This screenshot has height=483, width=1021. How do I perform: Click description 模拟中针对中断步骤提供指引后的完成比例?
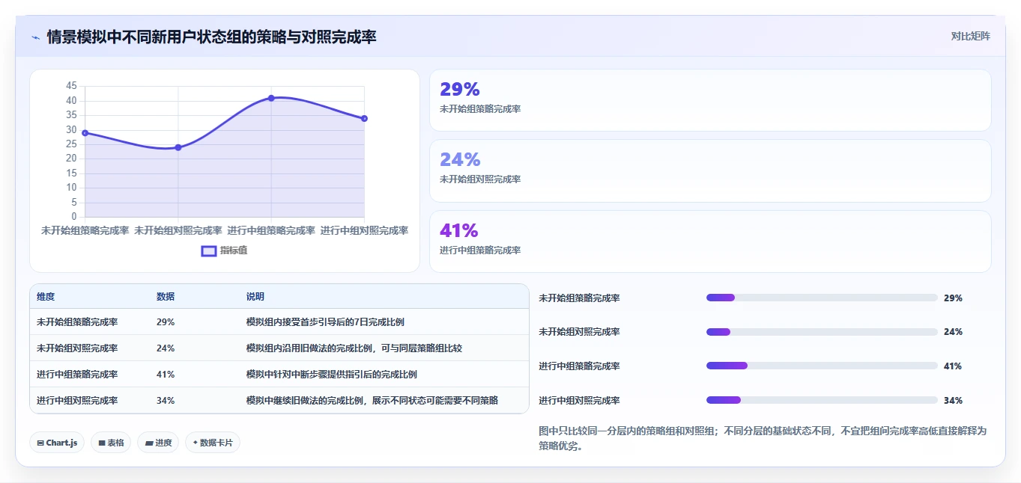pos(332,375)
